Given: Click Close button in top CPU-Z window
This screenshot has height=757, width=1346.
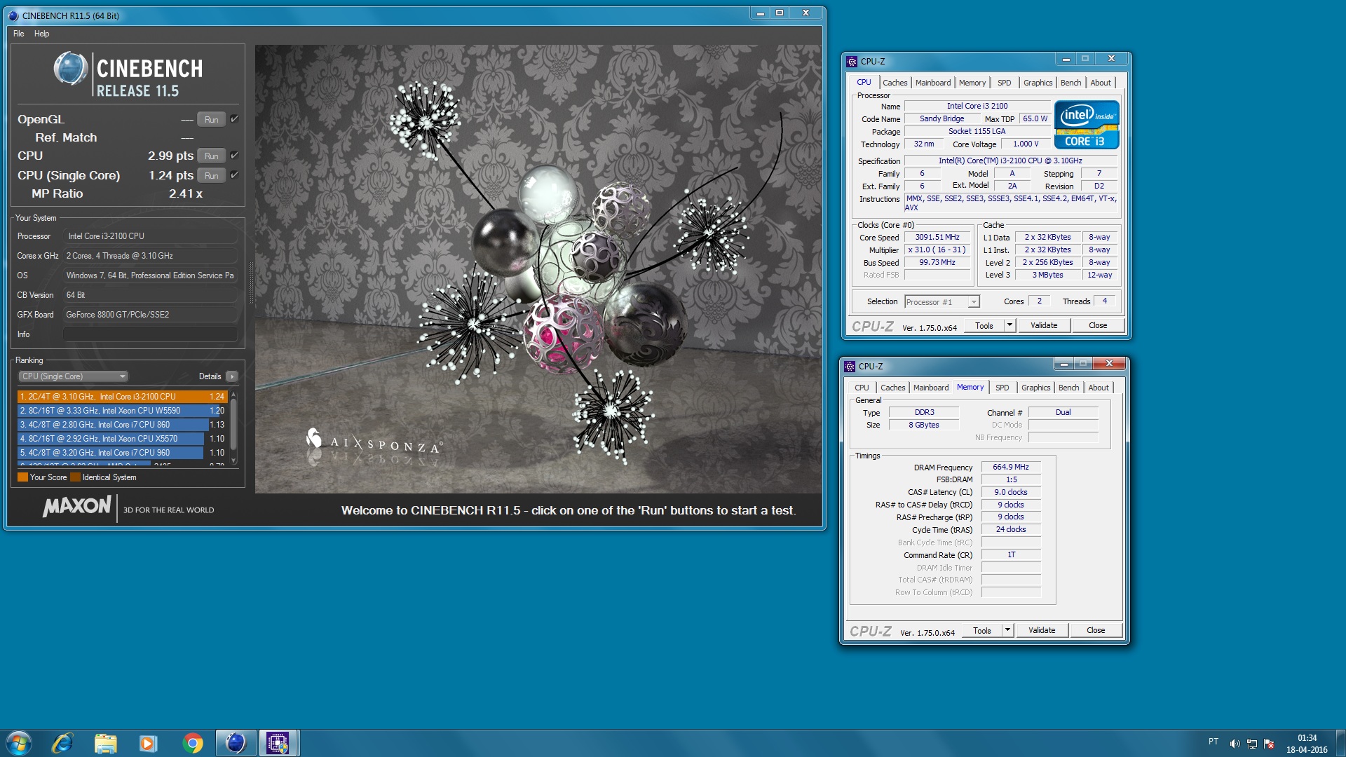Looking at the screenshot, I should [1098, 325].
